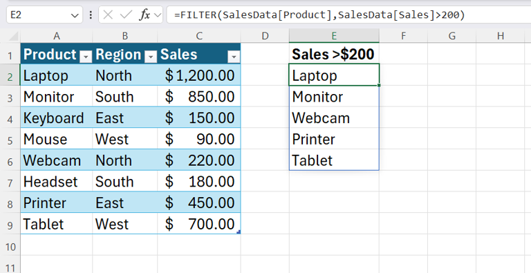
Task: Click the West region cell for Tablet
Action: 125,224
